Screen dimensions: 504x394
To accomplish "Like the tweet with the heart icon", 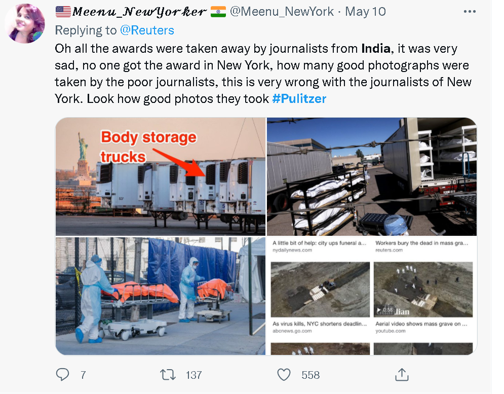I will [284, 375].
